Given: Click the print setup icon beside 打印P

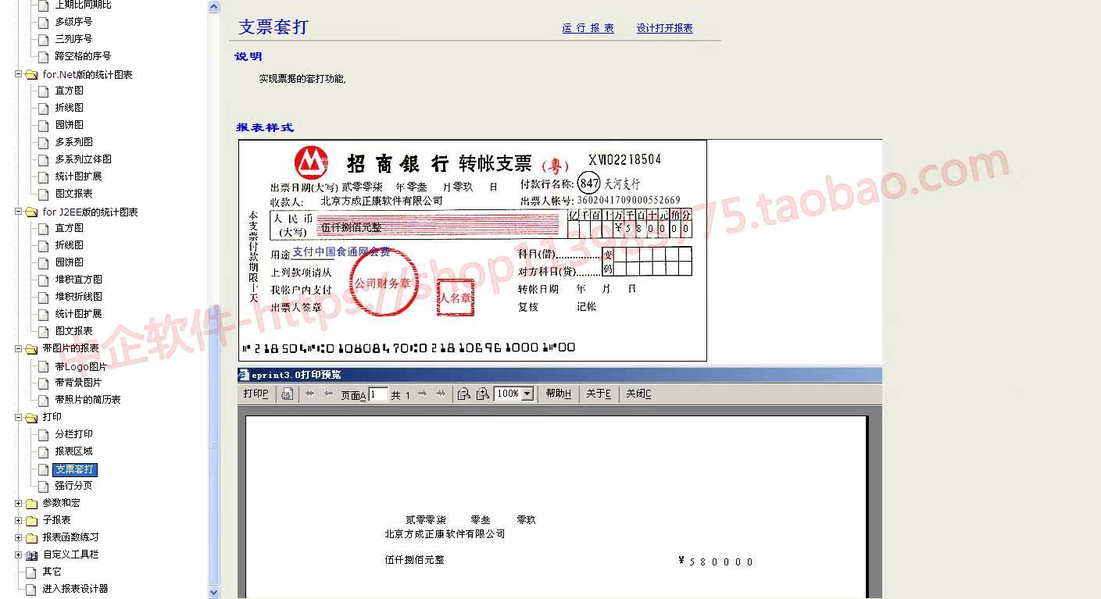Looking at the screenshot, I should [x=287, y=394].
